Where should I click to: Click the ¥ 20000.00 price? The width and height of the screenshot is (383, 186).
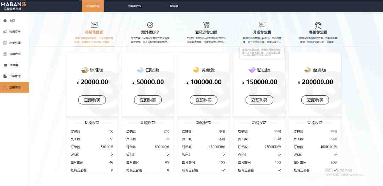point(92,82)
